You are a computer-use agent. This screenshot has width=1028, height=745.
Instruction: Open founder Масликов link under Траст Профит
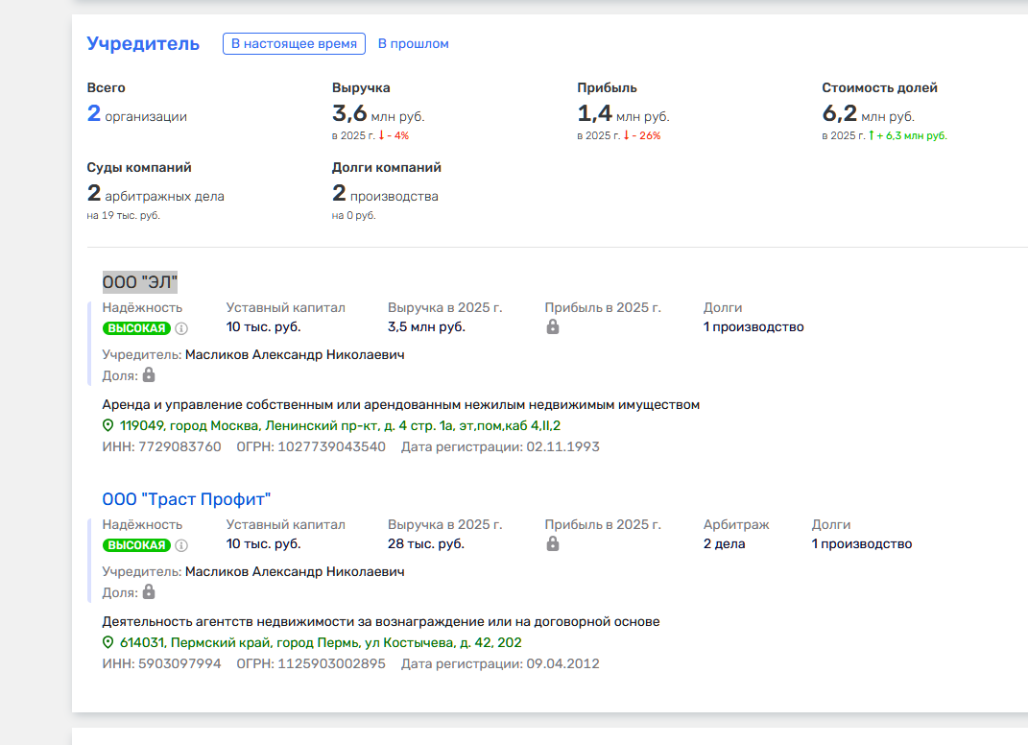tap(295, 571)
